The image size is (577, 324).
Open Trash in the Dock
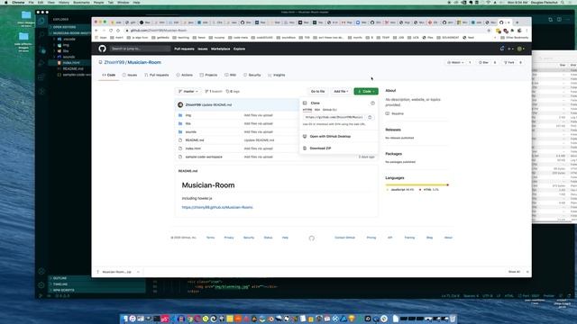click(453, 319)
